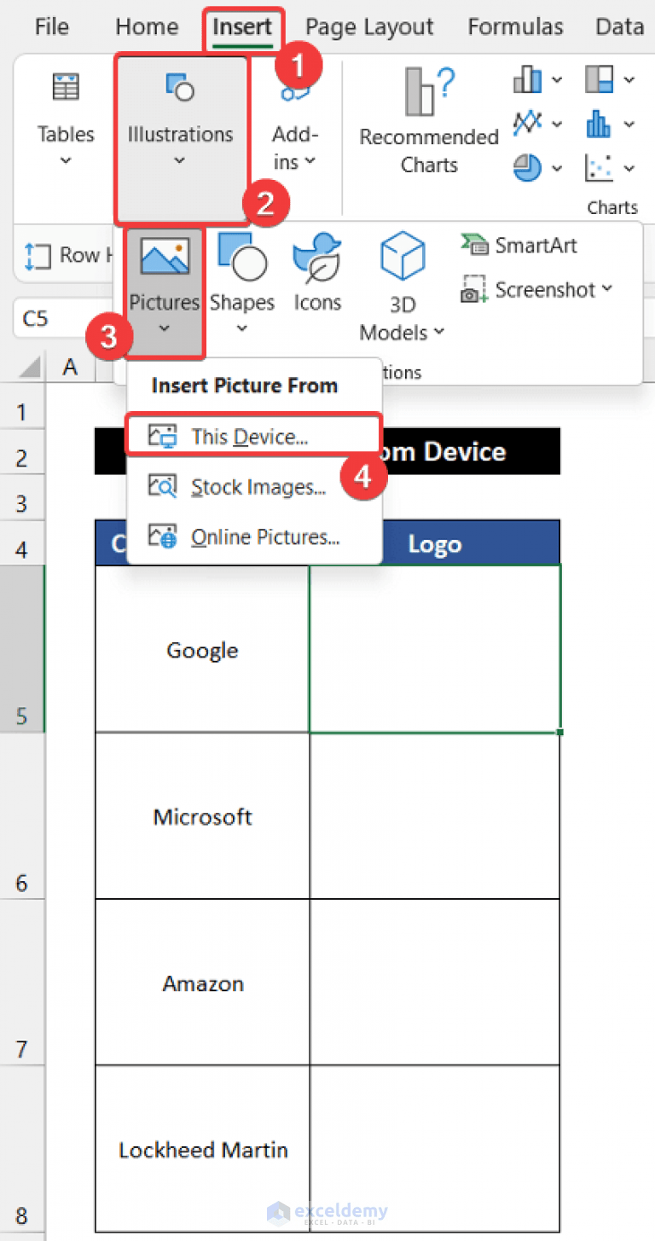Screen dimensions: 655x1241
Task: Choose This Device from Insert Picture menu
Action: coord(248,434)
